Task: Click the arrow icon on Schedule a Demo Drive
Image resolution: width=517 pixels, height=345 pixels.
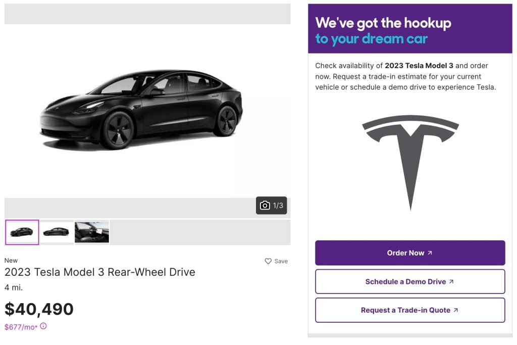Action: 451,282
